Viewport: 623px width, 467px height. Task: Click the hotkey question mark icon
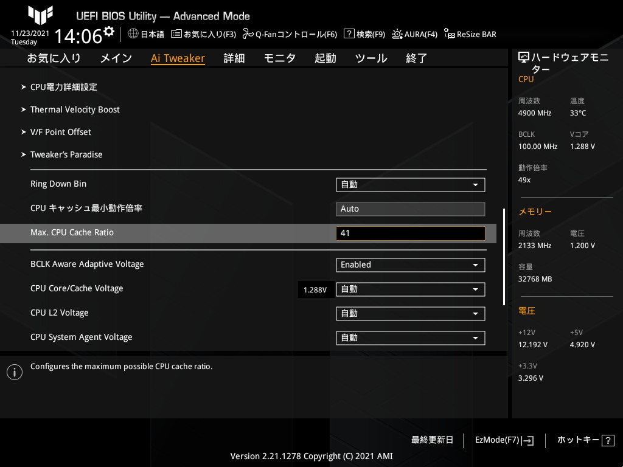pos(608,440)
